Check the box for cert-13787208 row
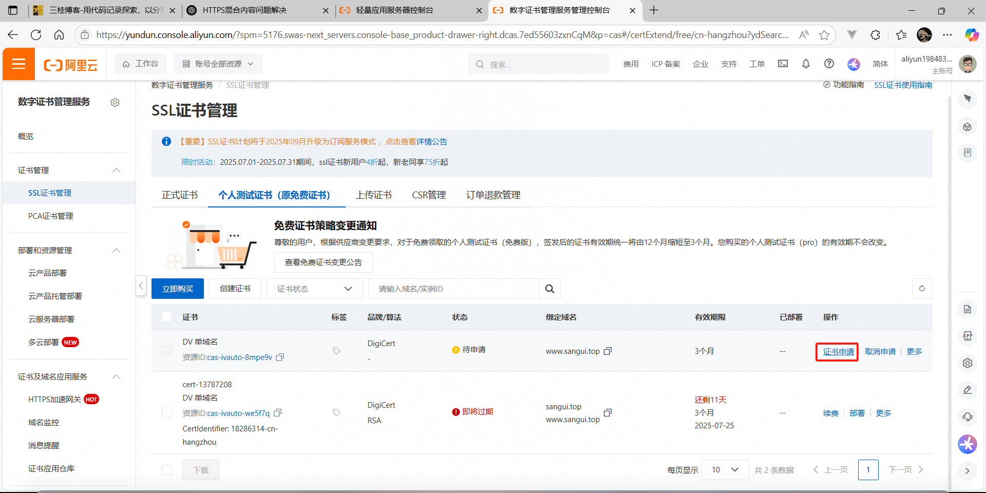986x493 pixels. point(167,413)
